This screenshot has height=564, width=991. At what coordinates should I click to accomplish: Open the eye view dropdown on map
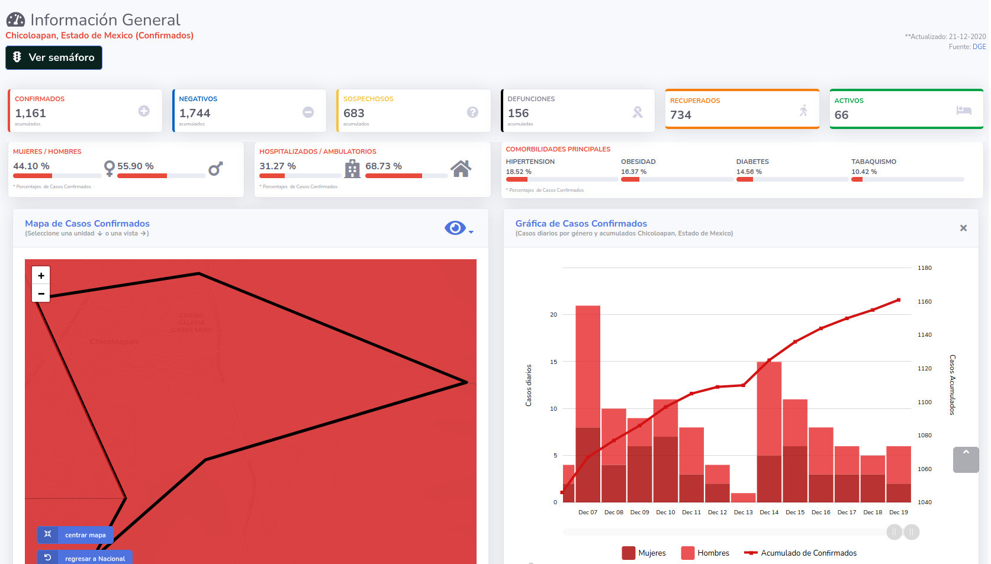[x=459, y=228]
